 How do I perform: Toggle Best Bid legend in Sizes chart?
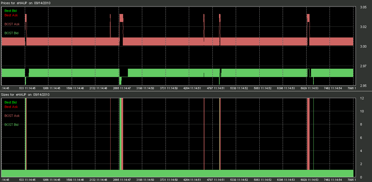click(x=11, y=102)
